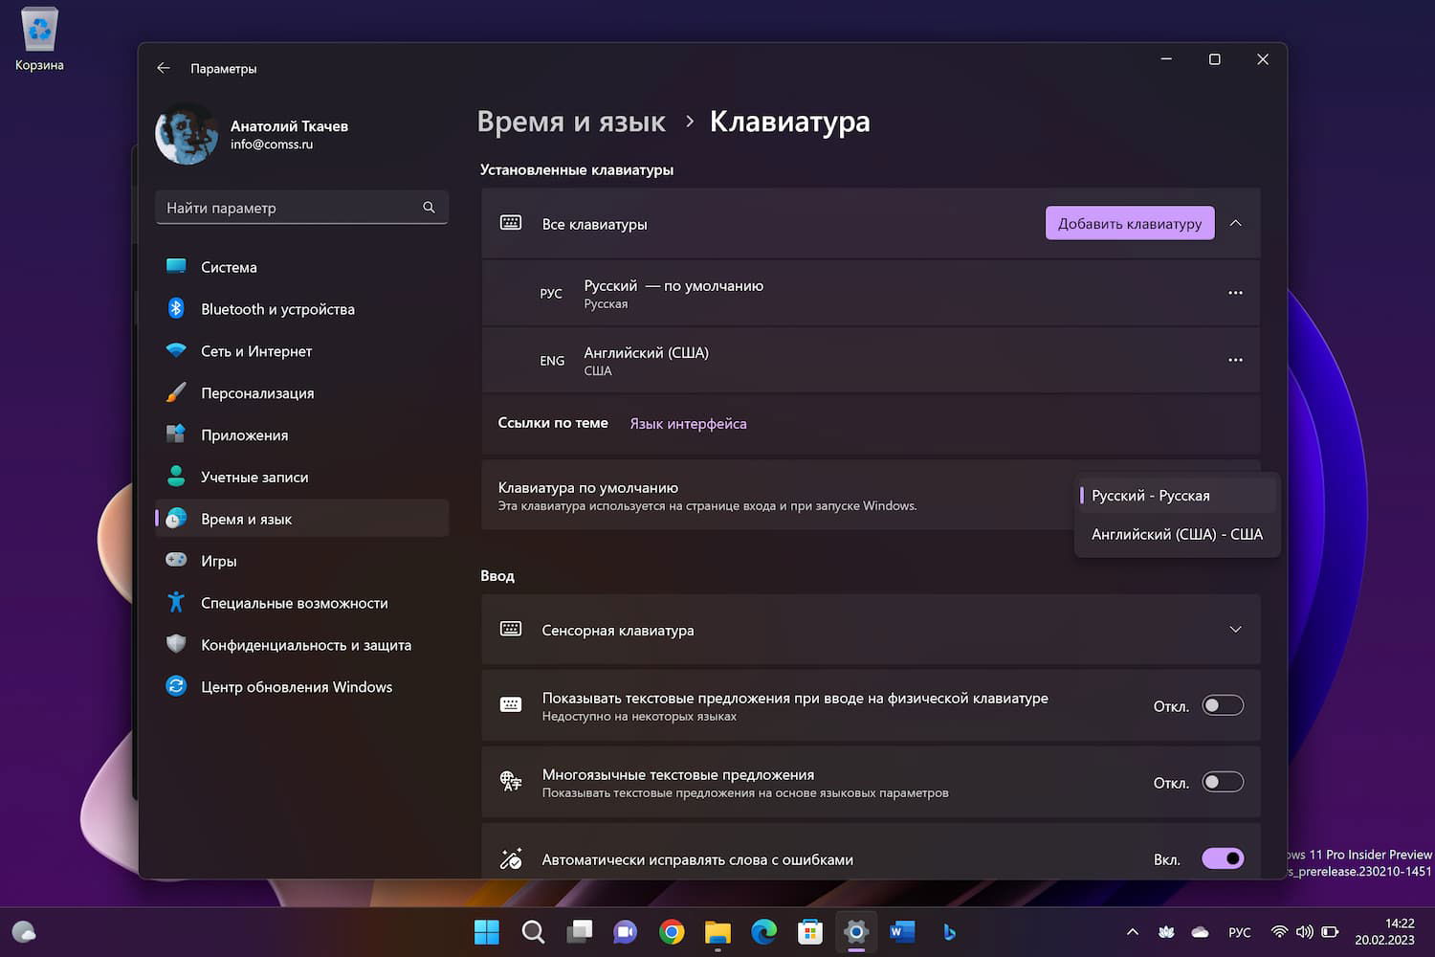Click the Добавить клавиатуру button
Viewport: 1435px width, 957px height.
coord(1130,223)
